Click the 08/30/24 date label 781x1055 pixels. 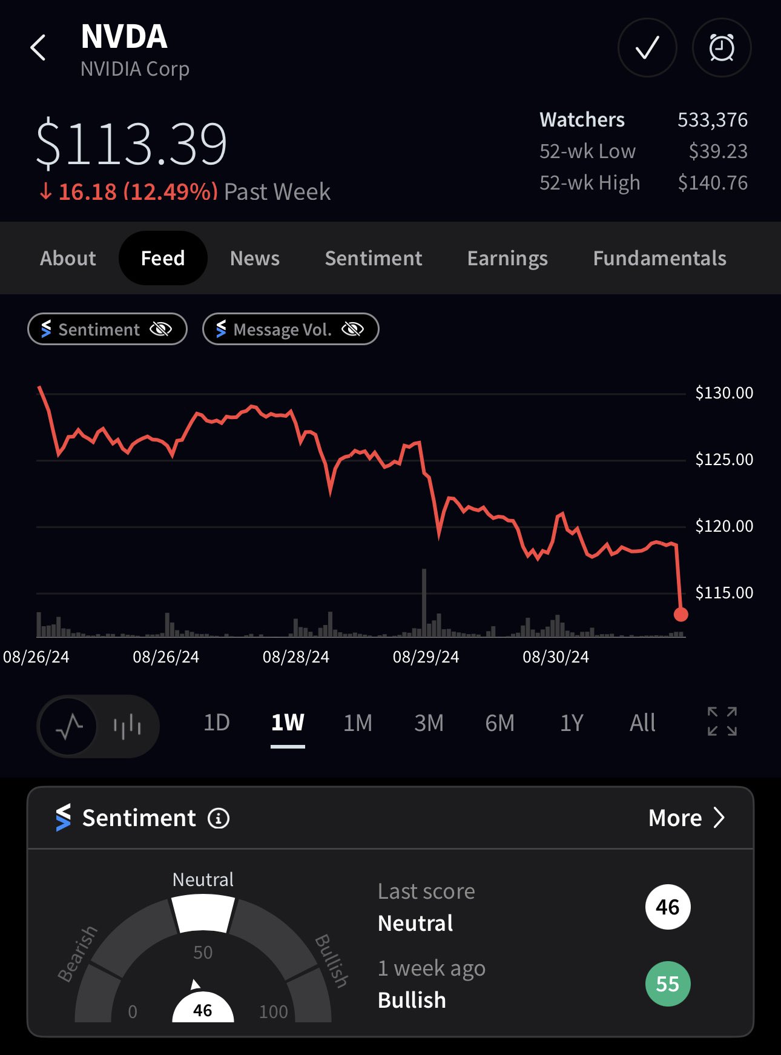[556, 657]
